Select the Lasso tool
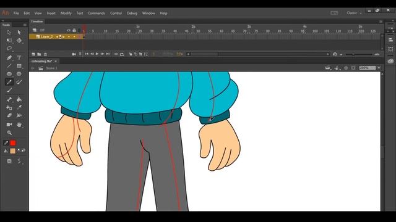The image size is (396, 222). (9, 48)
